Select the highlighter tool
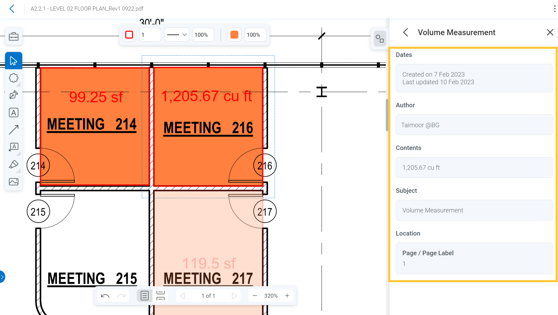 [13, 164]
